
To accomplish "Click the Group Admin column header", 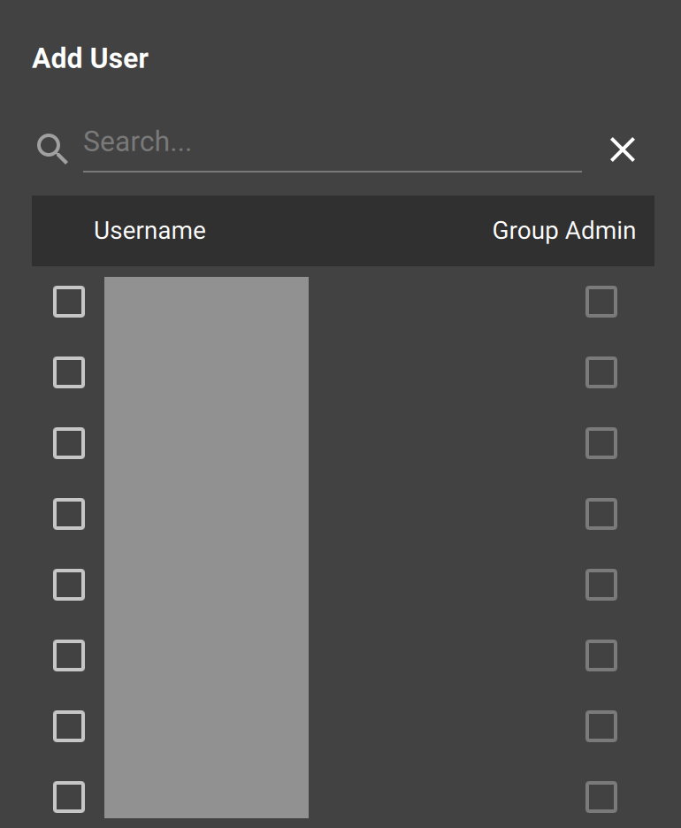I will coord(563,231).
